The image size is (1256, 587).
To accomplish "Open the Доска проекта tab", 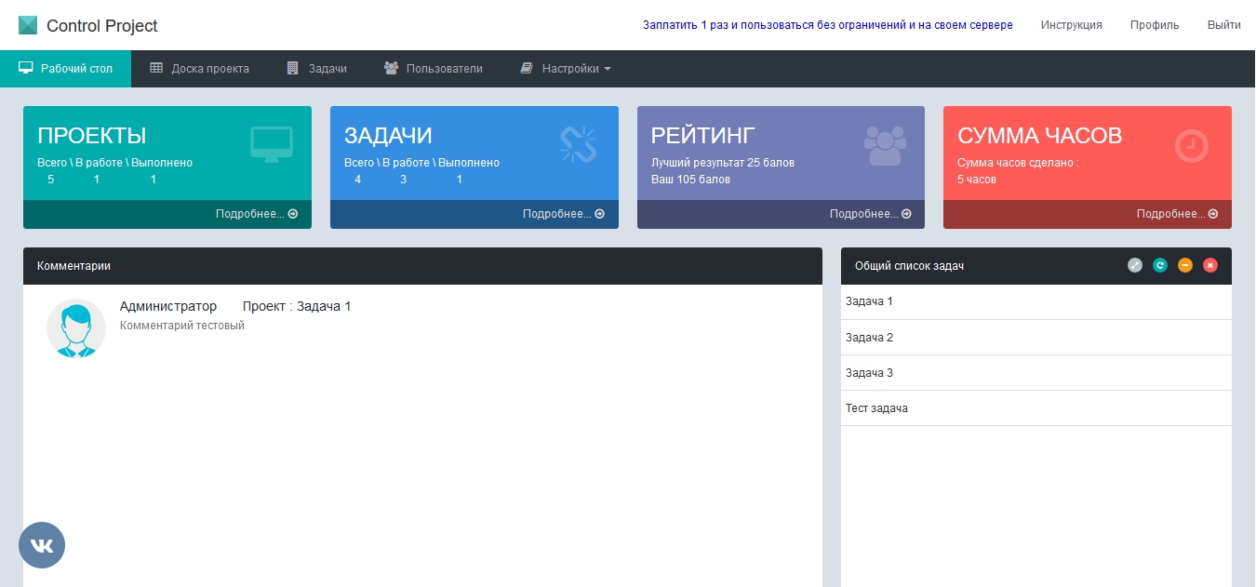I will tap(199, 69).
